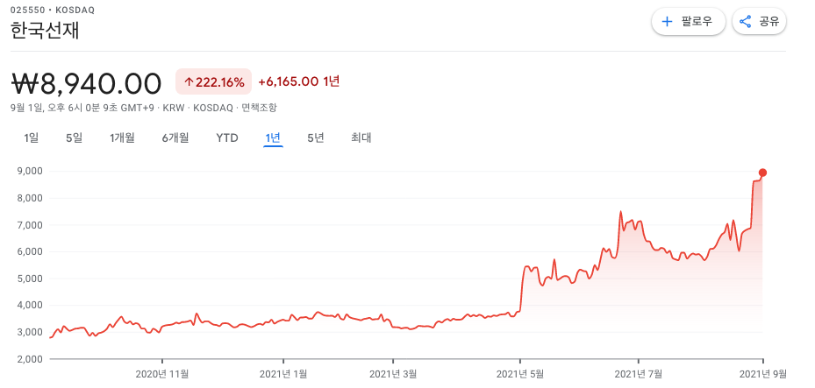
Task: Click the 7,000 y-axis label
Action: tap(31, 225)
